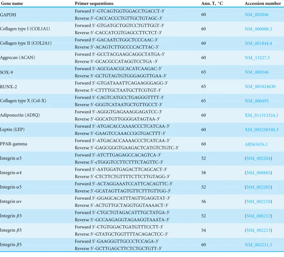Click forward primer CAGTCATGCCTGAGGGTTTT
The image size is (284, 257).
[x=119, y=97]
